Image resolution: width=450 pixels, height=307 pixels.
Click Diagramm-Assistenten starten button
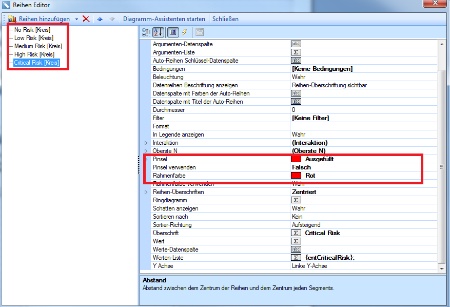pyautogui.click(x=164, y=19)
